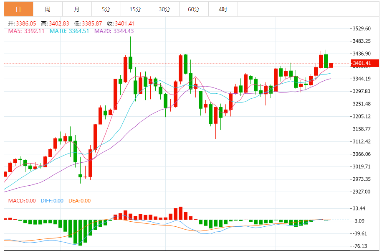This screenshot has height=251, width=382.
Task: Click the lowest green MACD histogram bar
Action: tap(80, 233)
